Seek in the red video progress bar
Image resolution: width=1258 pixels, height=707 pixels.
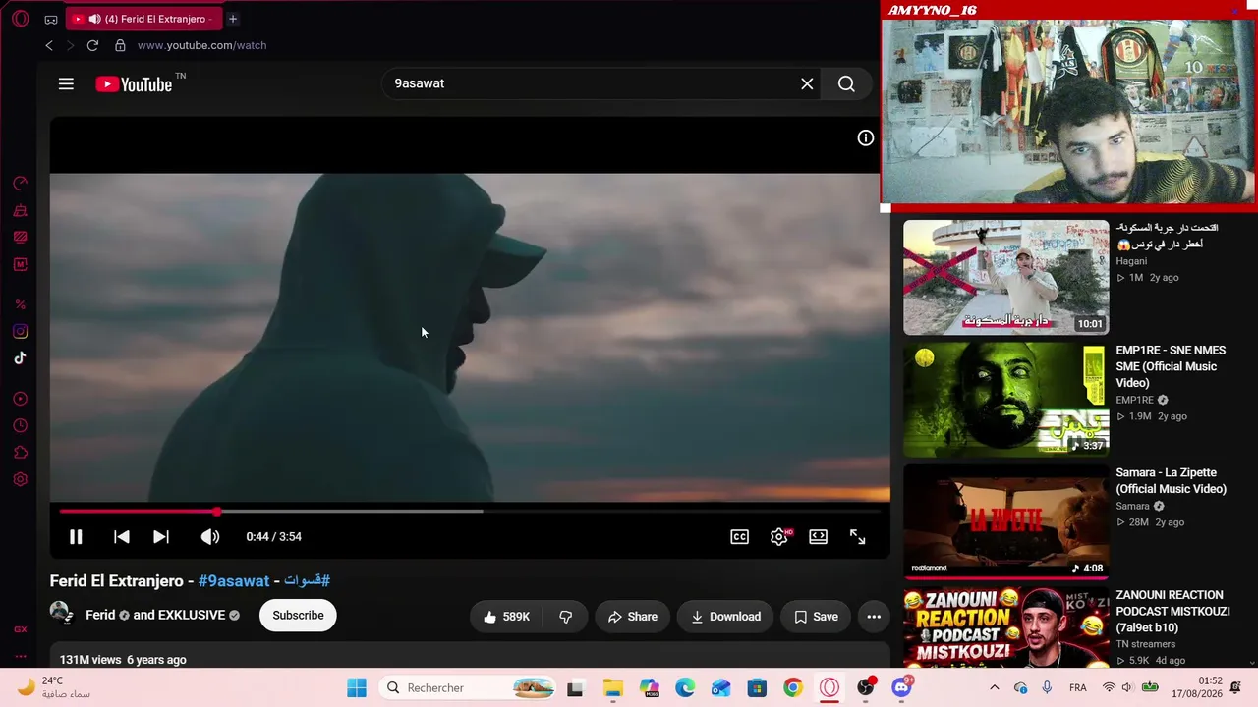pos(468,512)
